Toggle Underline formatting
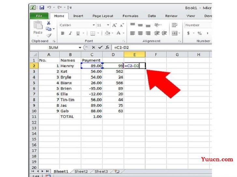 click(78, 33)
